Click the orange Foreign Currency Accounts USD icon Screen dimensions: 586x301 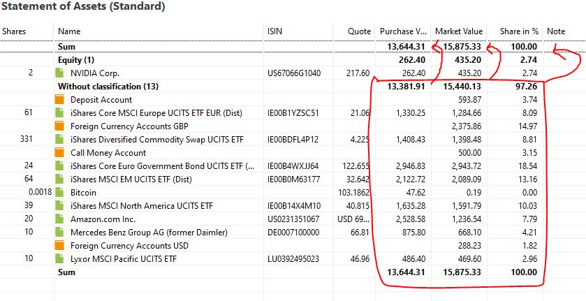tap(60, 246)
